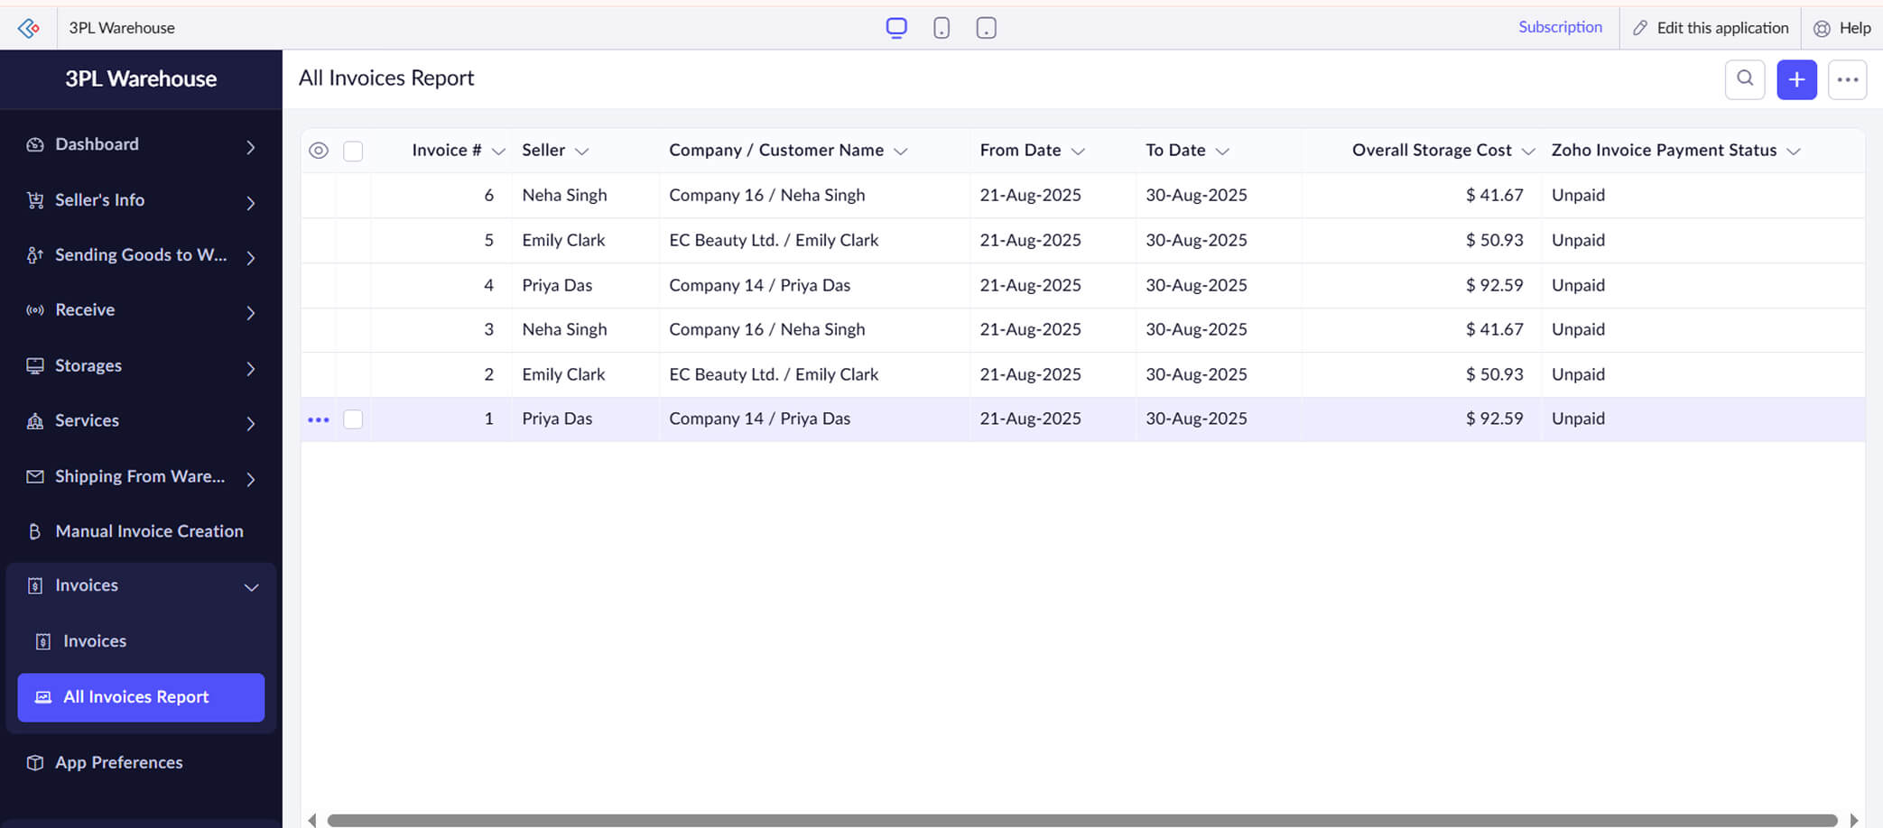Click the horizontal scrollbar at table bottom
This screenshot has width=1883, height=828.
click(x=1081, y=820)
